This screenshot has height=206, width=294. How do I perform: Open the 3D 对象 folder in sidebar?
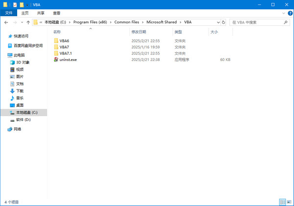(x=23, y=62)
